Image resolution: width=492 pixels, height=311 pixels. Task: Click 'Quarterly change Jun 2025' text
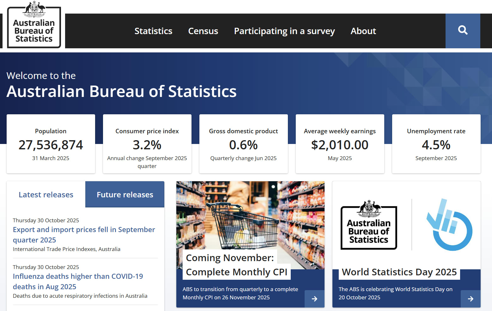[x=244, y=158]
